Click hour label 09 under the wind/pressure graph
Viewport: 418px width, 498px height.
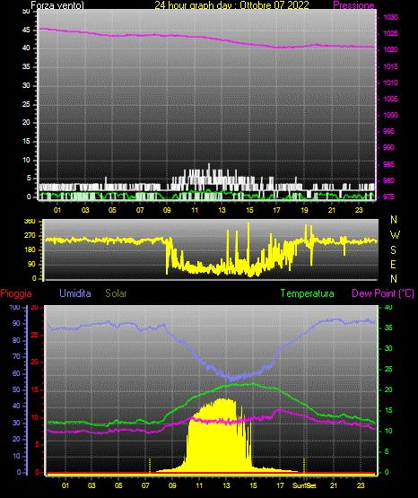click(167, 210)
